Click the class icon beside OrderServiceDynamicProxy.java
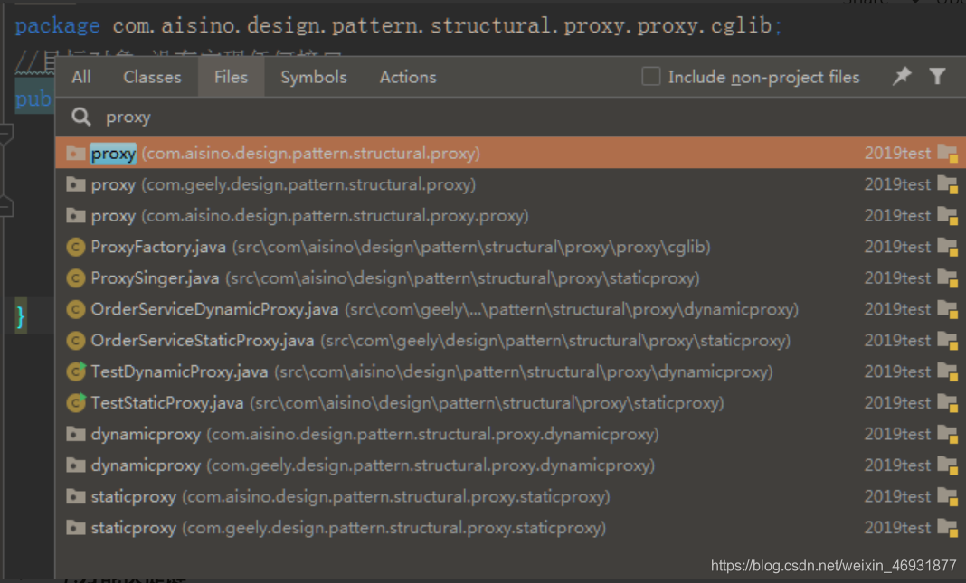Viewport: 966px width, 583px height. pos(76,309)
